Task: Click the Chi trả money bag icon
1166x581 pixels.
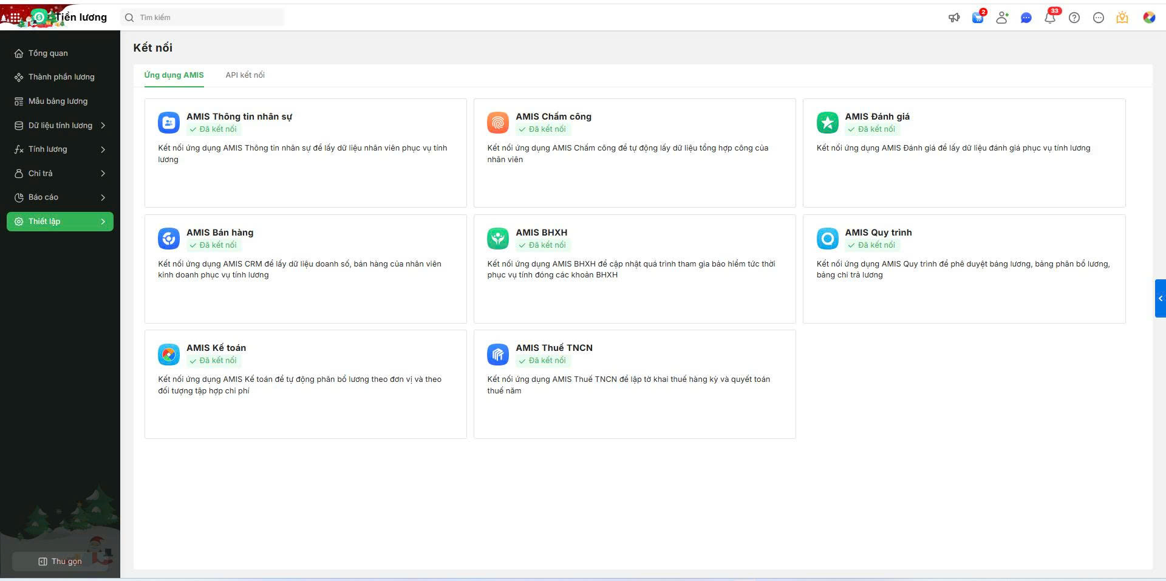Action: point(19,174)
